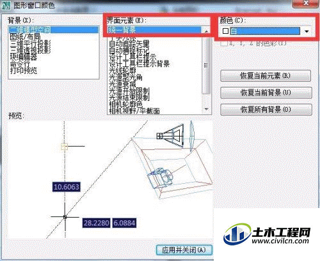Select 光源结束限制 in the element list
Screen dimensions: 320x261
pos(154,98)
